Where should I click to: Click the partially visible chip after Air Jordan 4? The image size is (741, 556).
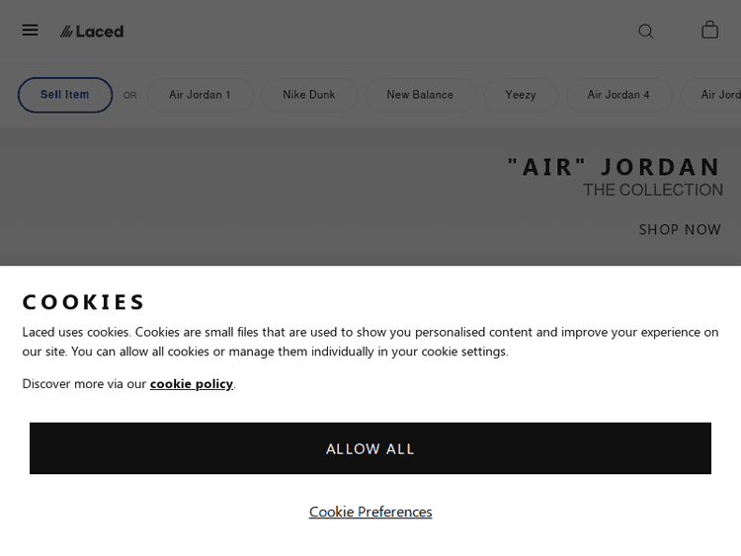tap(719, 95)
